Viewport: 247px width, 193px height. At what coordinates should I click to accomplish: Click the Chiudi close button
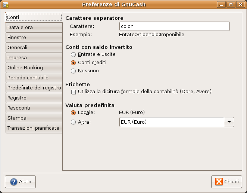point(226,182)
